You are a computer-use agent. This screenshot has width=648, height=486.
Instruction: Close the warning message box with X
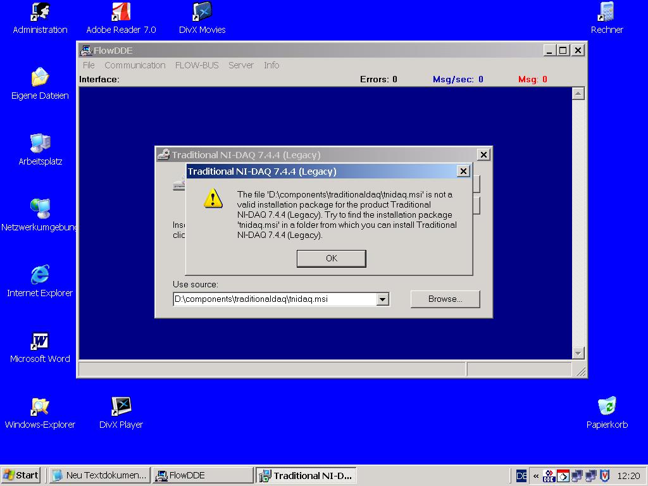463,171
